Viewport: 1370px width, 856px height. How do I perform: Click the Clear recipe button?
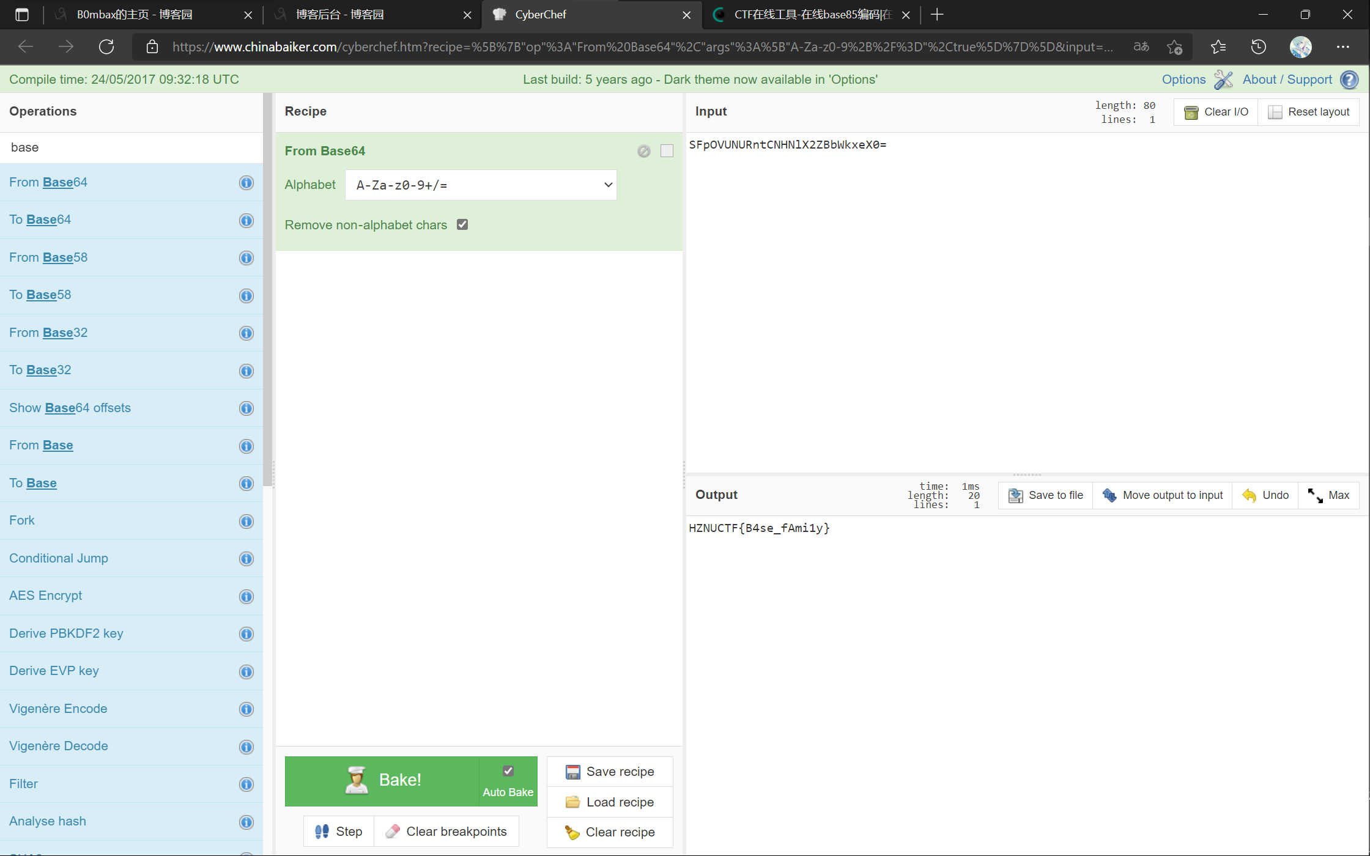610,832
